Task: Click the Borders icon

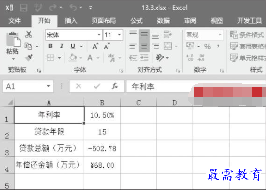Action: tap(50, 58)
